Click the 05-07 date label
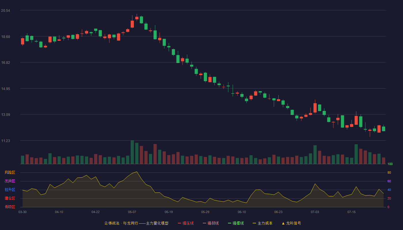The height and width of the screenshot is (230, 403). click(x=132, y=212)
